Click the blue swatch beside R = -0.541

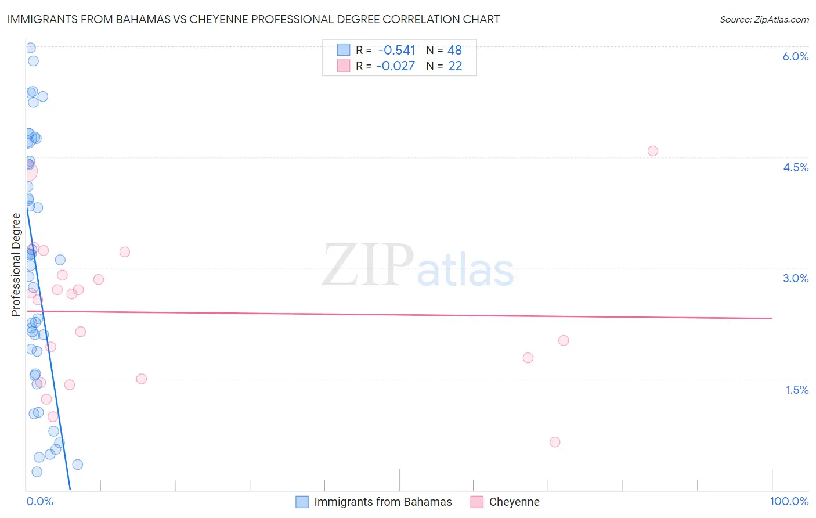click(x=344, y=50)
